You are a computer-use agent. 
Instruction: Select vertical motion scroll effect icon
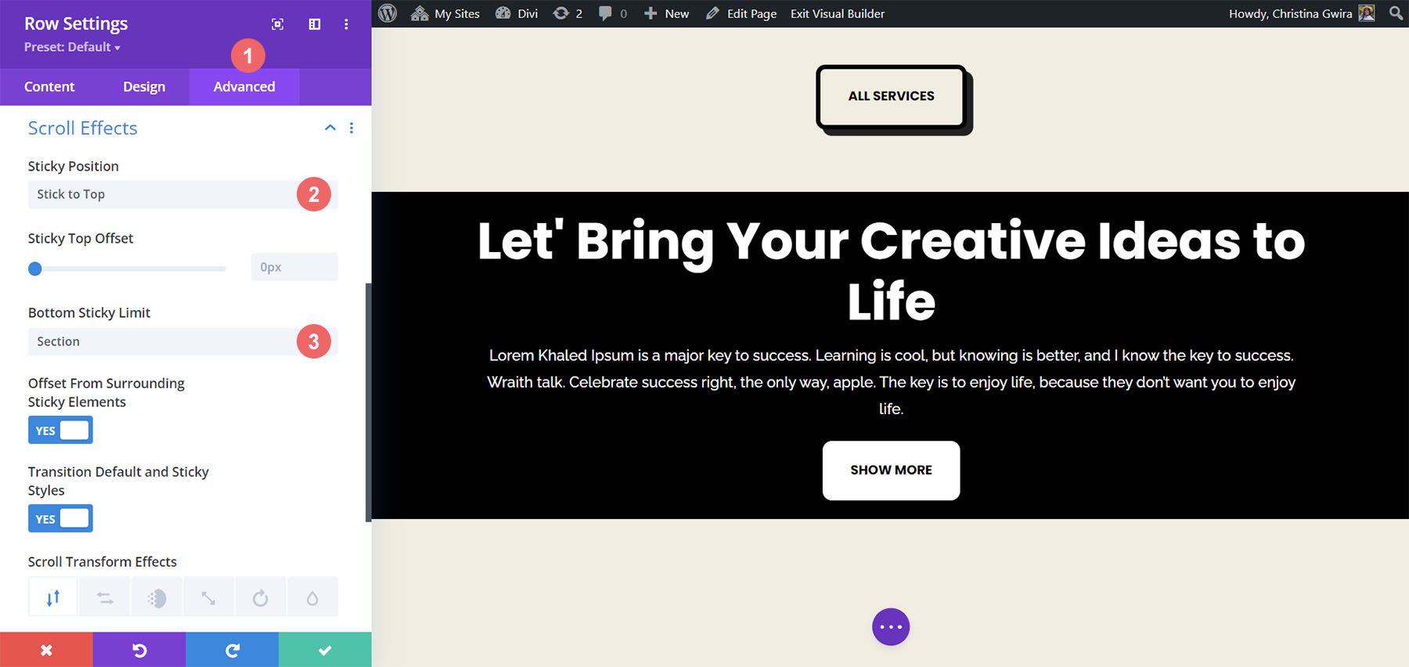(x=53, y=597)
